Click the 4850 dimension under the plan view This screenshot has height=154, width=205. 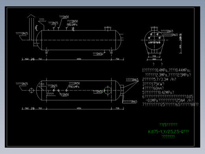(x=79, y=108)
